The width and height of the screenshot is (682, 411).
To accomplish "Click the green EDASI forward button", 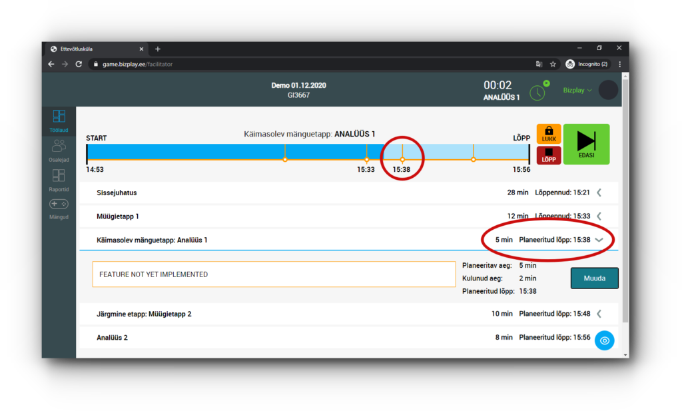I will pyautogui.click(x=586, y=144).
